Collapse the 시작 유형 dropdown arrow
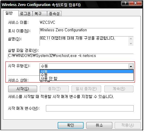This screenshot has width=144, height=132. tap(131, 66)
